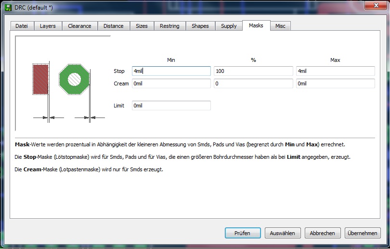Click the green octagon pad illustration
The image size is (390, 249).
[x=74, y=79]
